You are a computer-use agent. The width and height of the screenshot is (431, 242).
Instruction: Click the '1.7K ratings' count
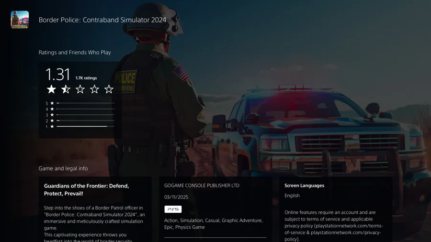86,78
